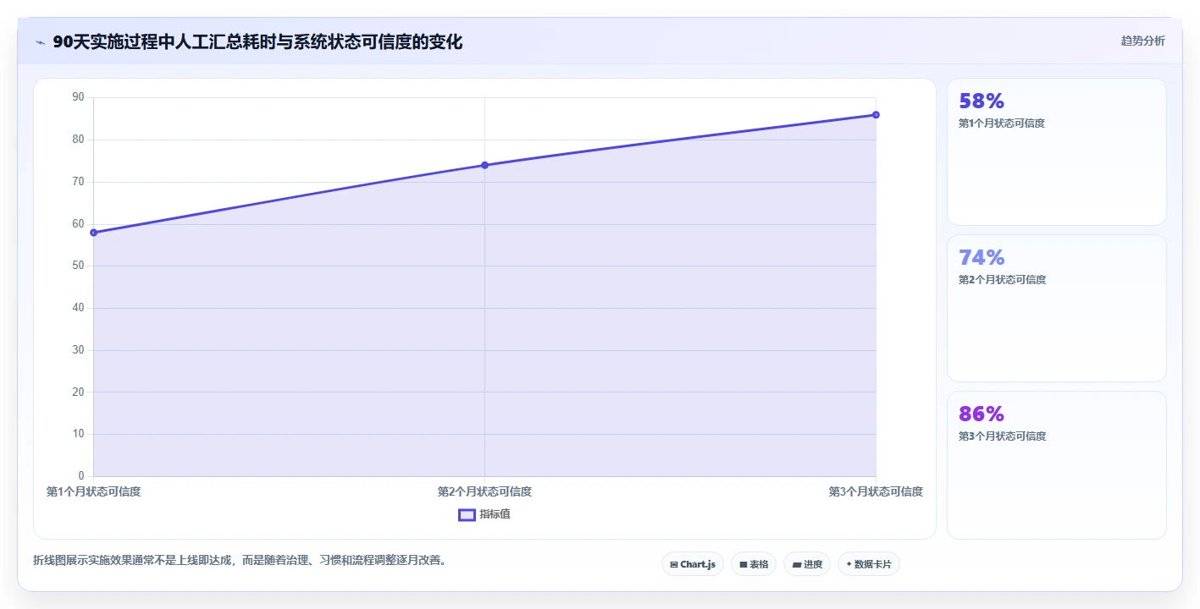Click the 第2个月状态可信度 card label
Image resolution: width=1200 pixels, height=609 pixels.
pos(1002,280)
